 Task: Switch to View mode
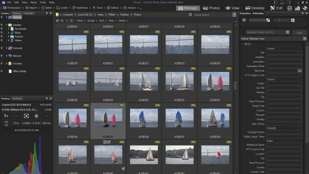point(233,8)
